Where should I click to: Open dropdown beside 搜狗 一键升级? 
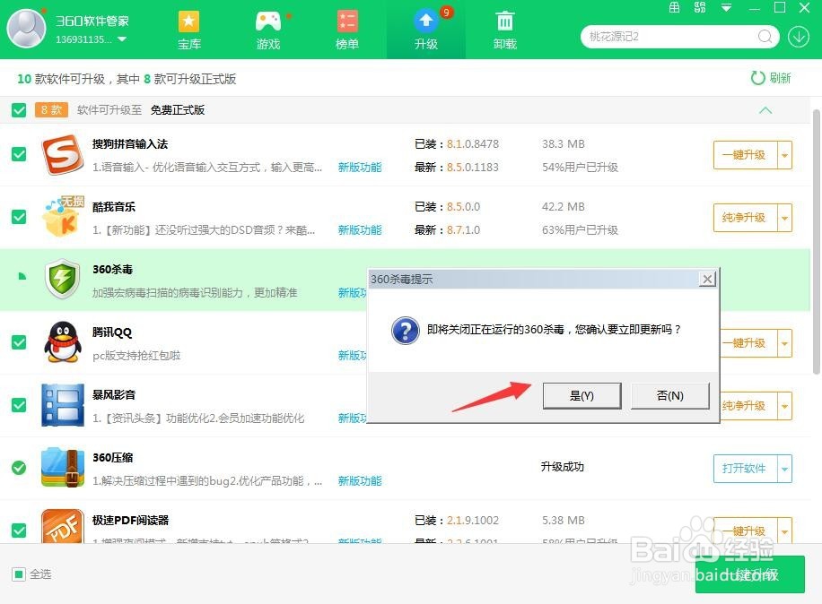tap(785, 155)
